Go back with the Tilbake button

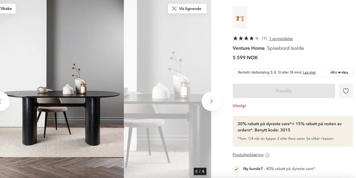tap(6, 8)
